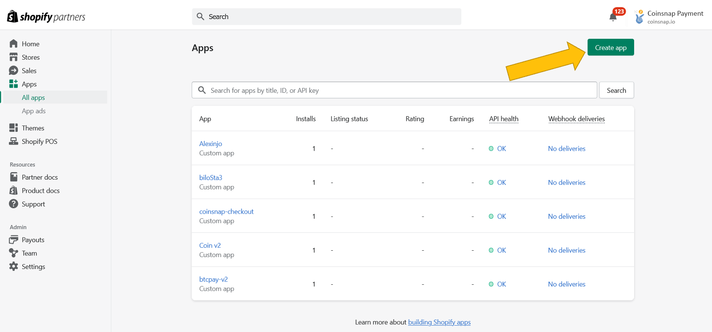Viewport: 712px width, 332px height.
Task: Click the Installs column header
Action: pos(306,119)
